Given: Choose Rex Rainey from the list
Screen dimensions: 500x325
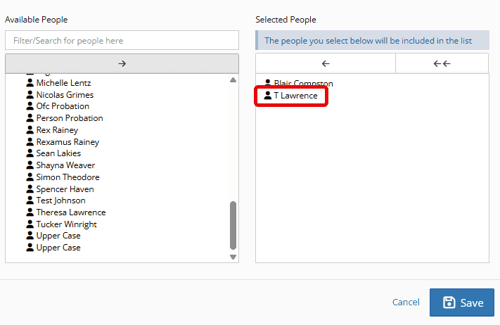Looking at the screenshot, I should pos(57,130).
